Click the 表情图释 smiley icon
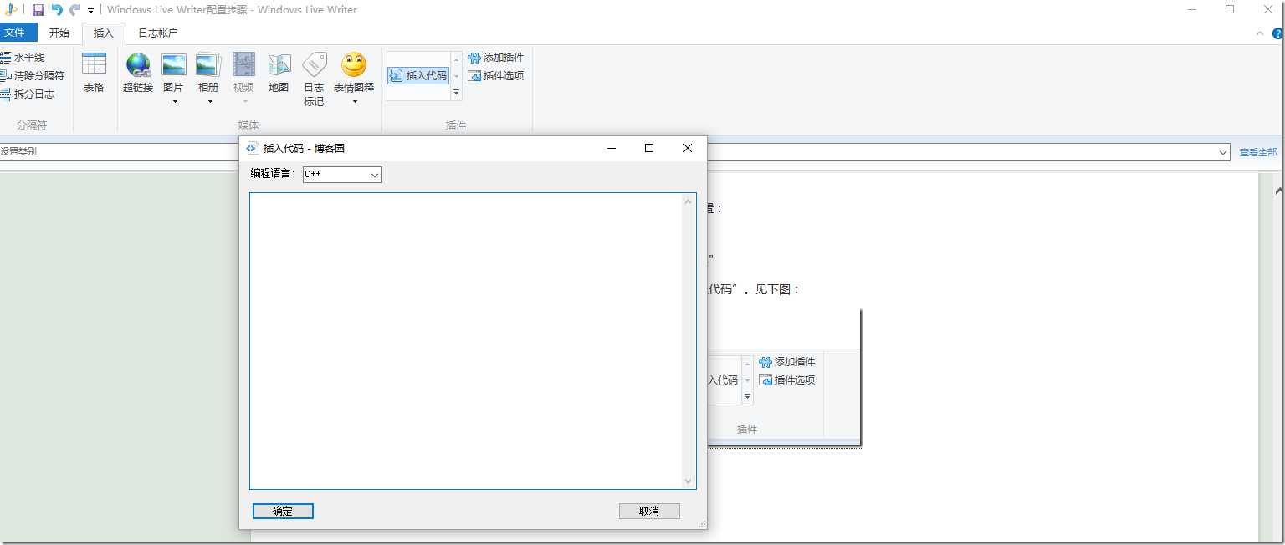The height and width of the screenshot is (545, 1285). 354,64
